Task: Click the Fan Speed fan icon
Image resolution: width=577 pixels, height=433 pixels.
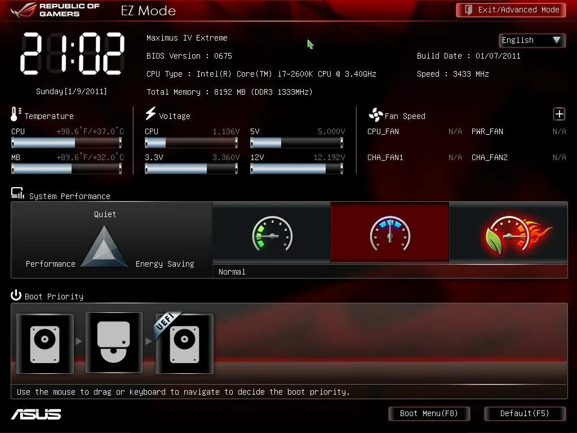Action: pyautogui.click(x=376, y=115)
